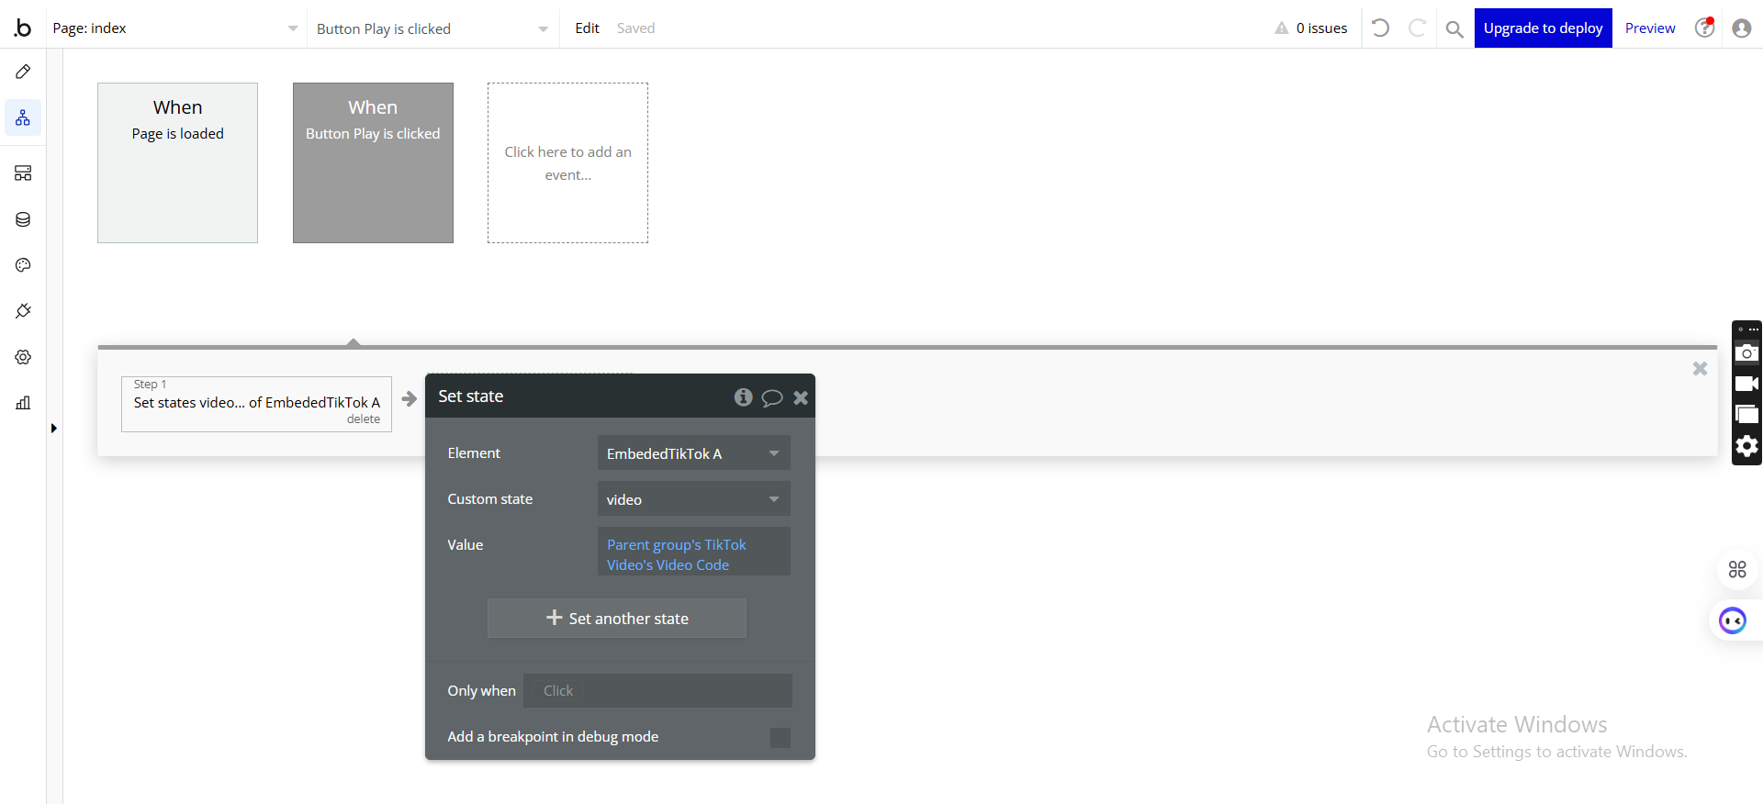
Task: Open the Page: index dropdown
Action: [174, 28]
